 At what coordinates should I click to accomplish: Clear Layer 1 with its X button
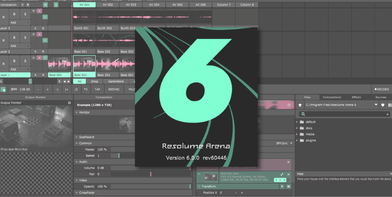[x=3, y=64]
